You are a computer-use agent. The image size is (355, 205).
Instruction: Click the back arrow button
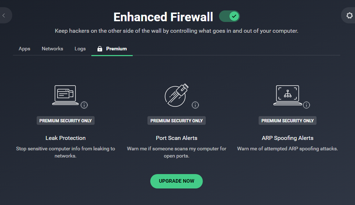4,15
